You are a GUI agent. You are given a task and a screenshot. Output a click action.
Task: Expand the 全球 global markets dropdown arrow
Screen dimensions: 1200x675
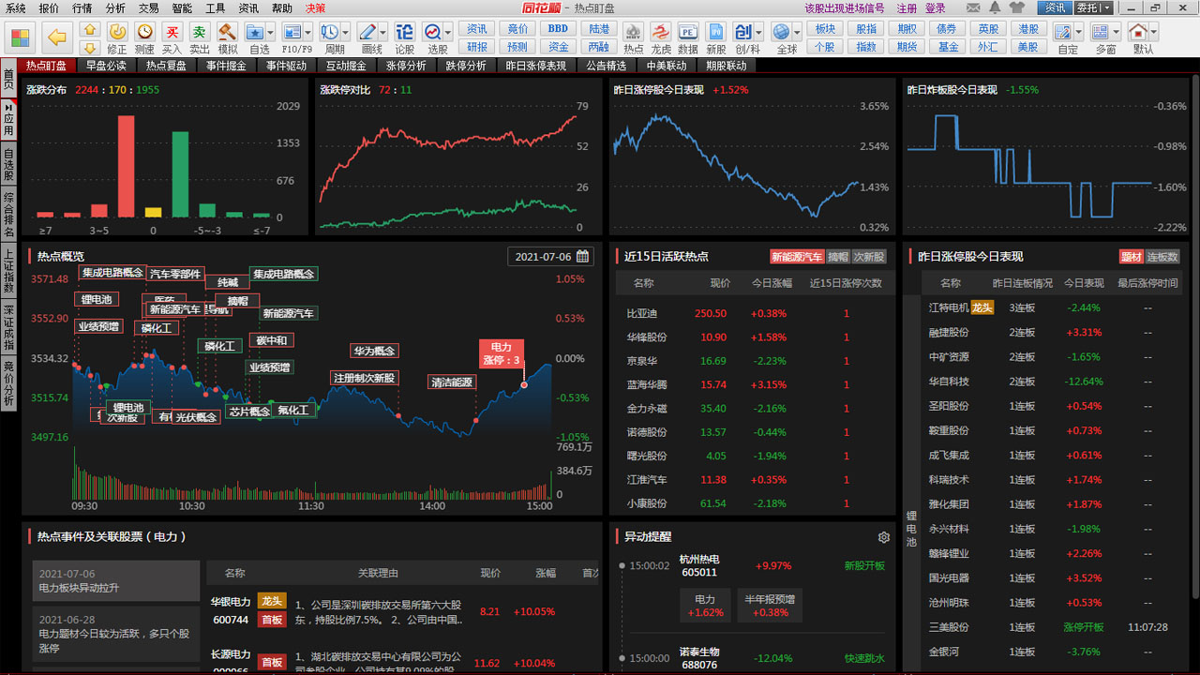(x=798, y=32)
